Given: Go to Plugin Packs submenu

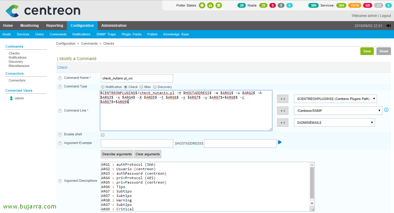Looking at the screenshot, I should pyautogui.click(x=132, y=34).
